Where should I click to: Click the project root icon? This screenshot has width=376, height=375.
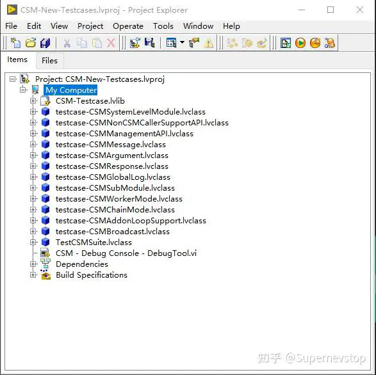point(25,79)
